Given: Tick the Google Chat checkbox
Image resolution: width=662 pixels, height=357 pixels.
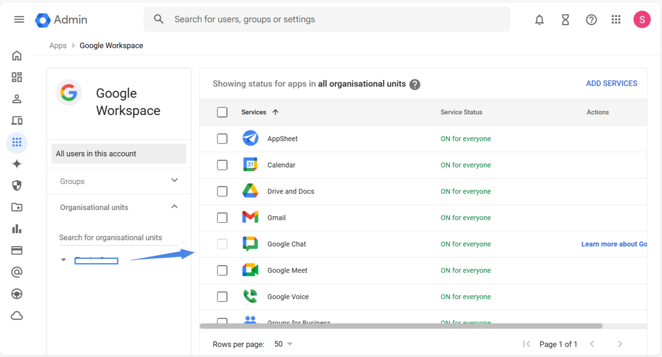Looking at the screenshot, I should click(x=222, y=244).
